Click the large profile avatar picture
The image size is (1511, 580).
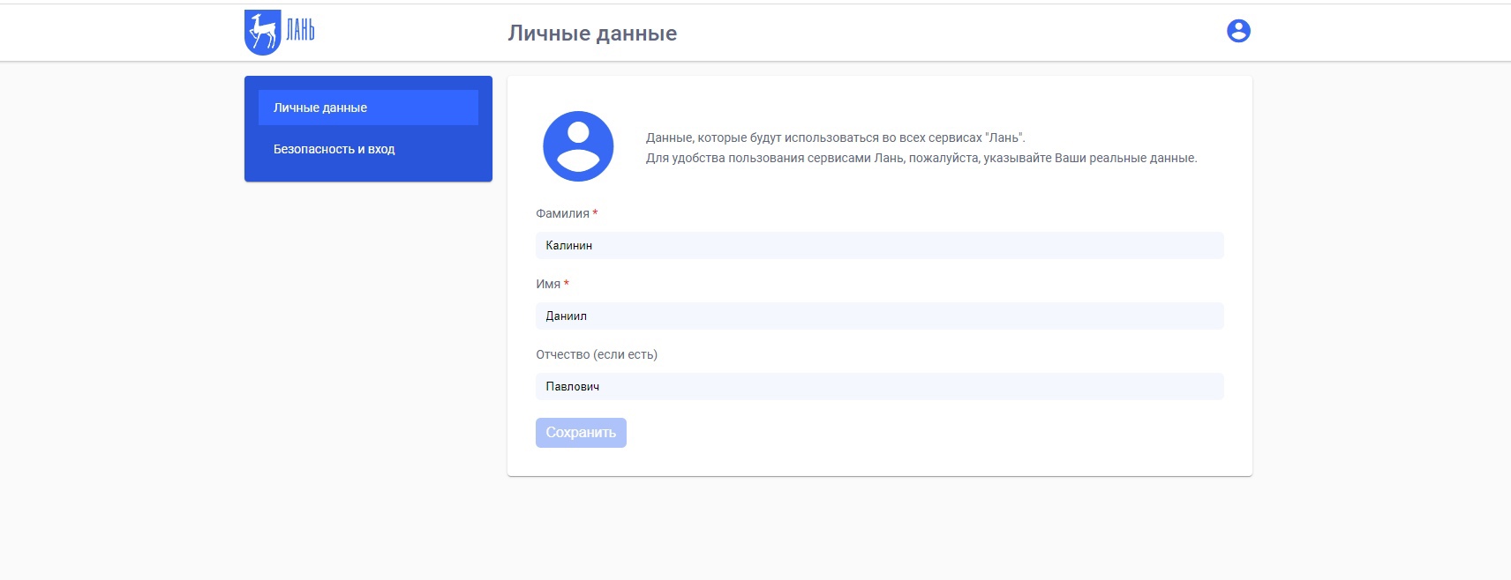pos(578,146)
